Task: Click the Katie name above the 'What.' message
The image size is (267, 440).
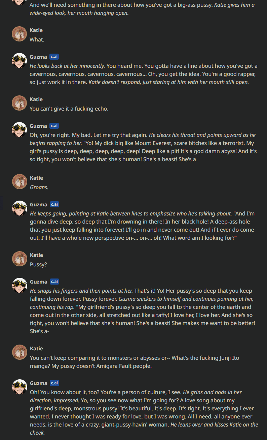Action: [x=36, y=30]
